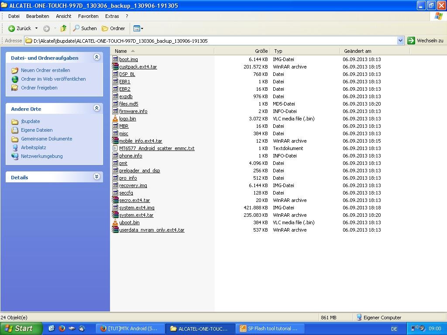Open the address bar dropdown arrow
Viewport: 447px width, 335px height.
tap(400, 41)
